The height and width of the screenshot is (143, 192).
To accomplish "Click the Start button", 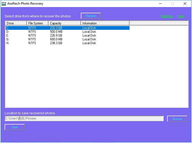I will coord(15,127).
